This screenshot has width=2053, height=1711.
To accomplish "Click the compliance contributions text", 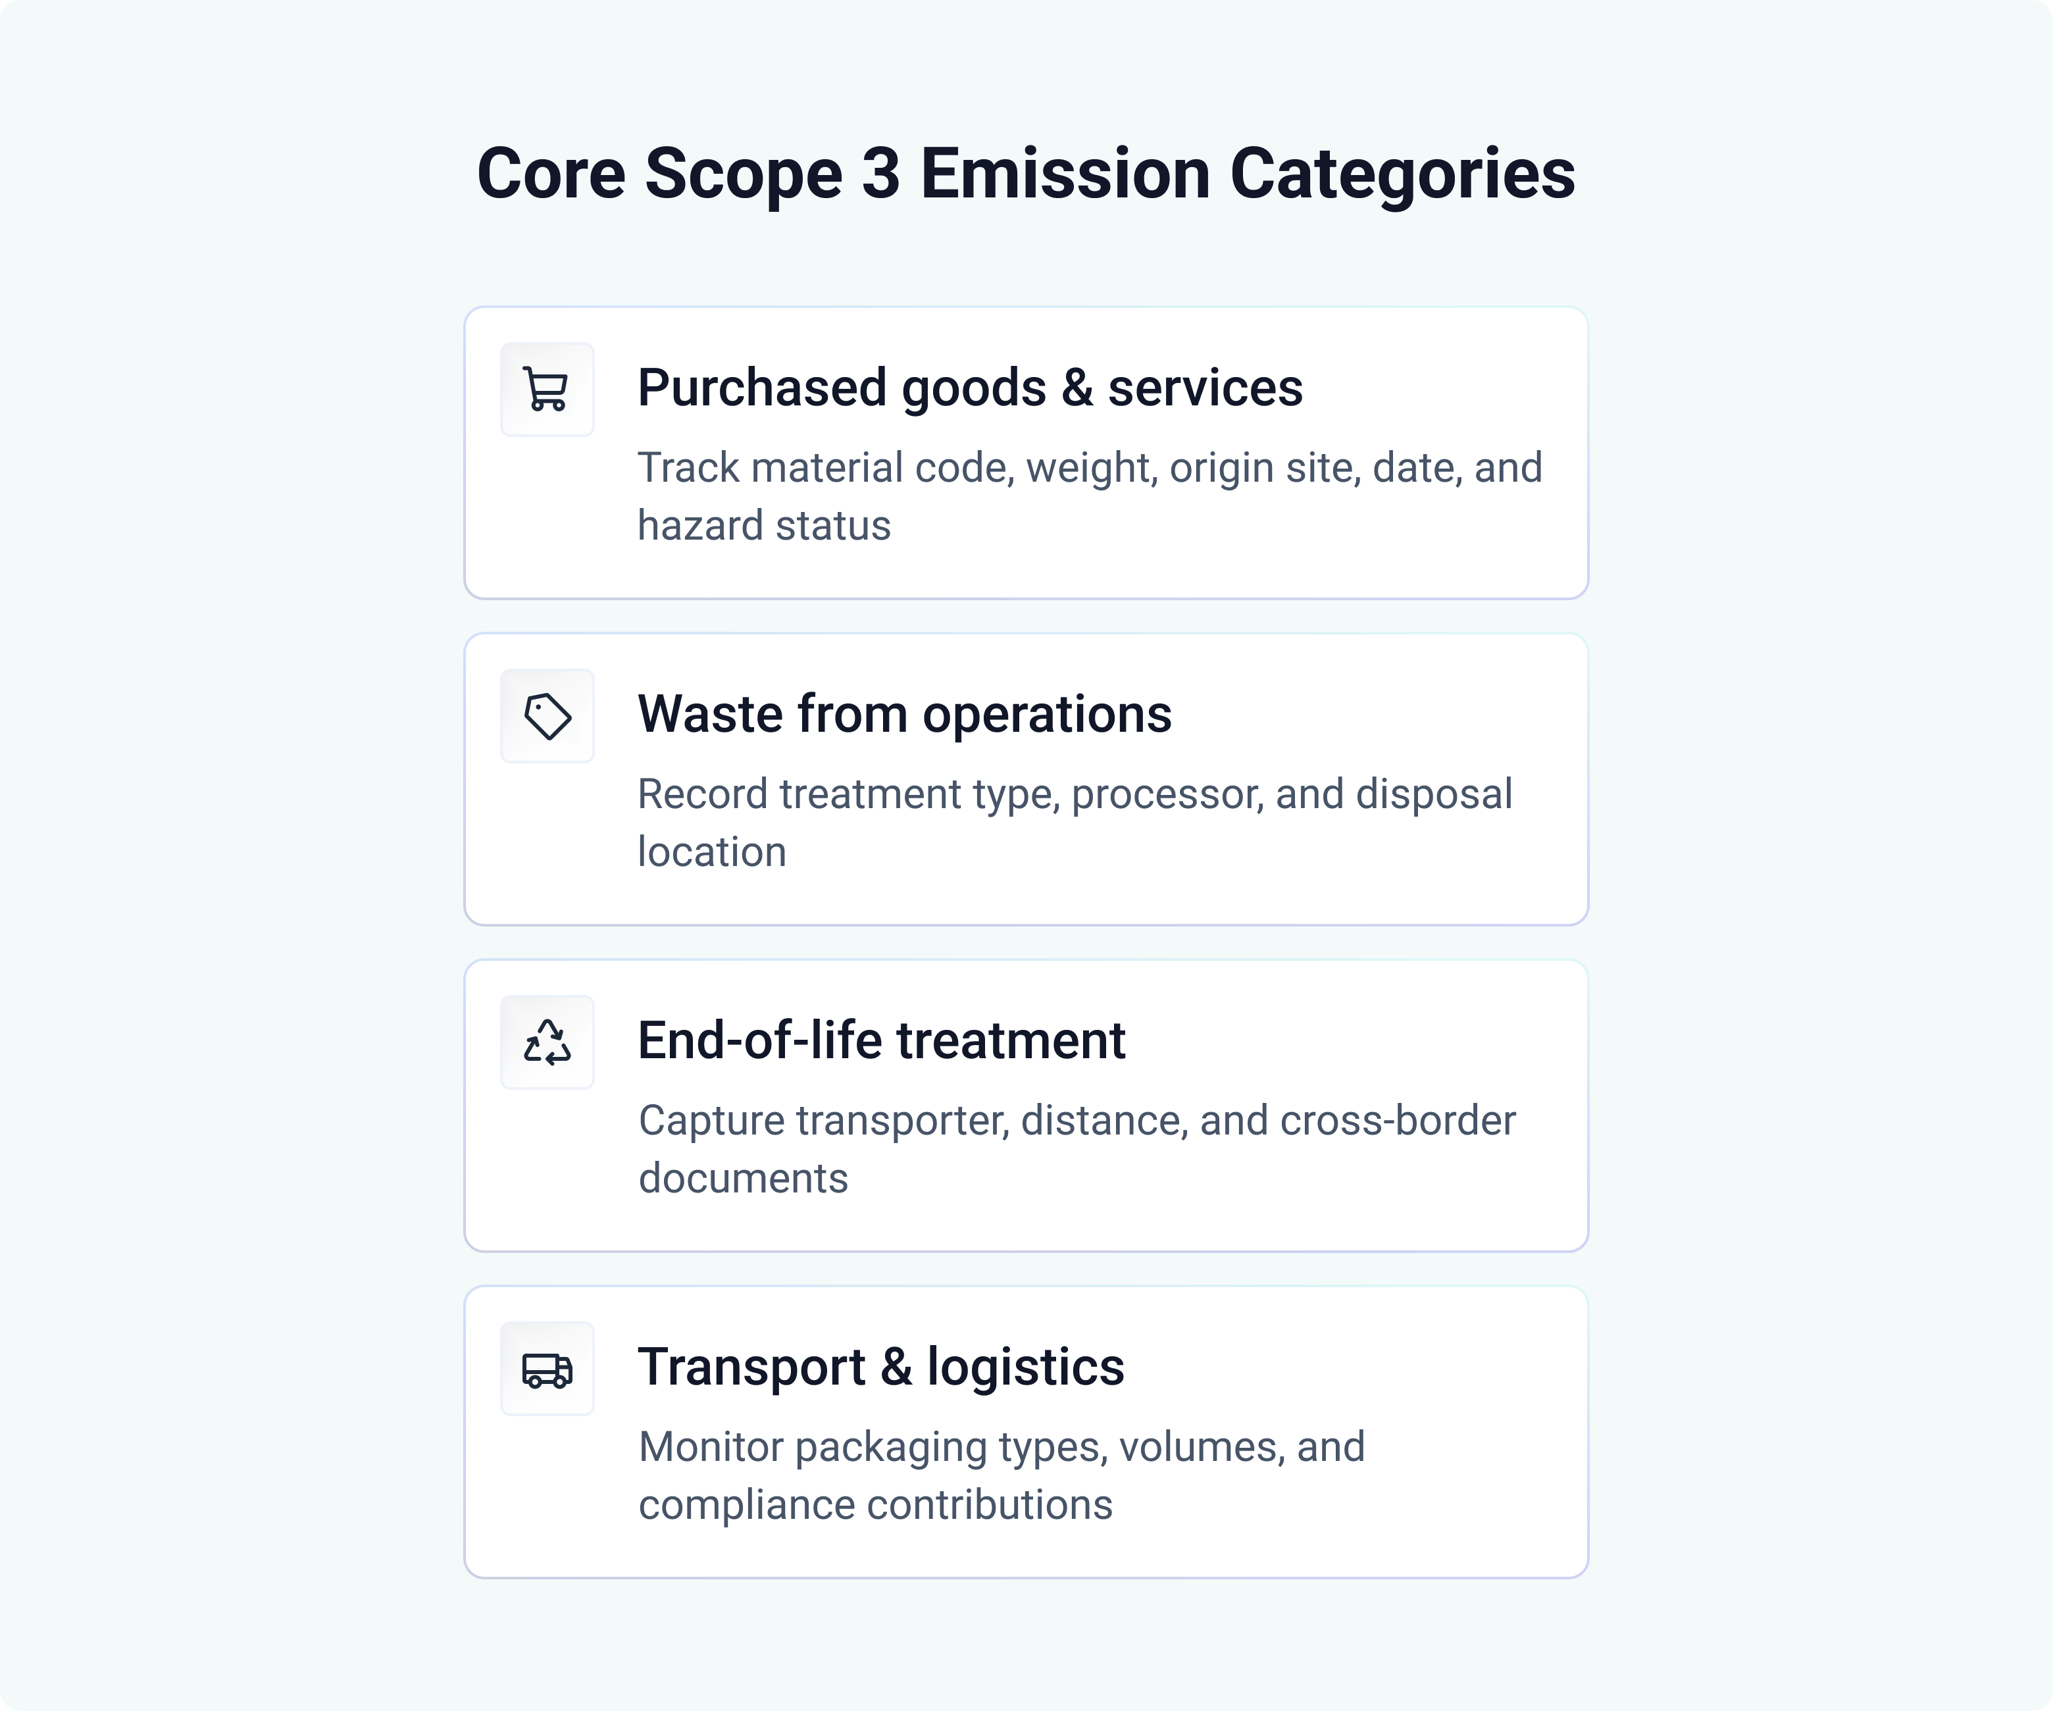I will click(x=875, y=1506).
